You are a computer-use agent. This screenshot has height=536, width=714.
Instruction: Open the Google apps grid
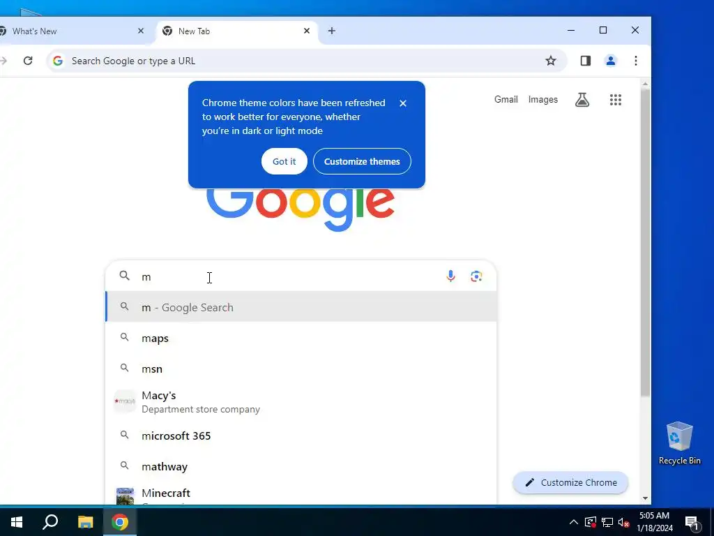615,99
